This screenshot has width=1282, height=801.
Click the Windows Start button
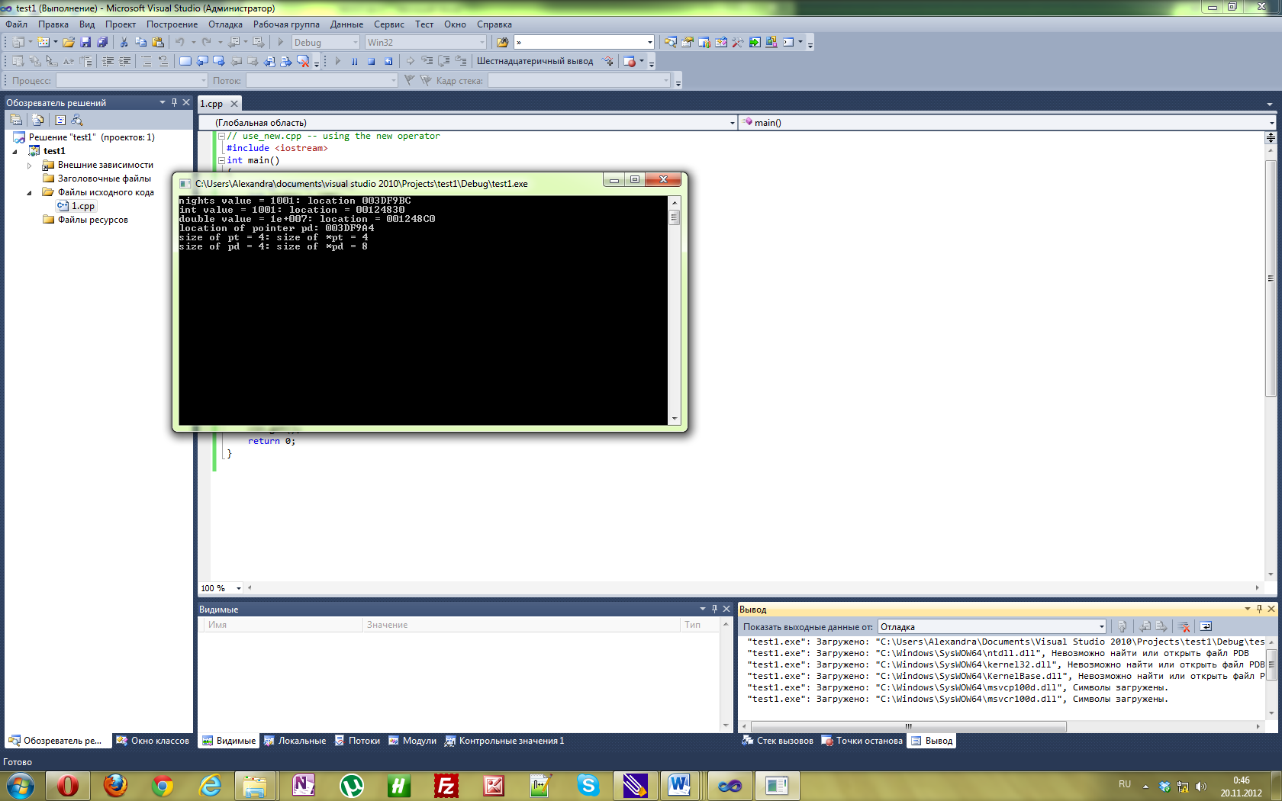[x=20, y=785]
